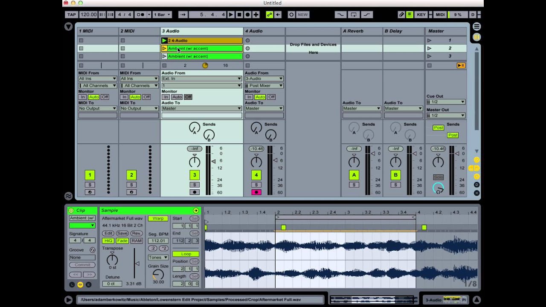Click the TAP tempo button

[72, 14]
